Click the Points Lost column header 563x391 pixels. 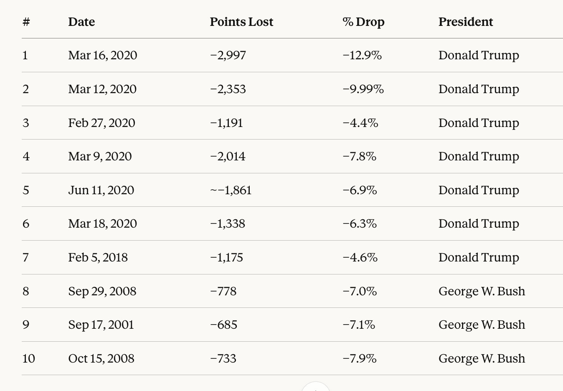pyautogui.click(x=241, y=22)
